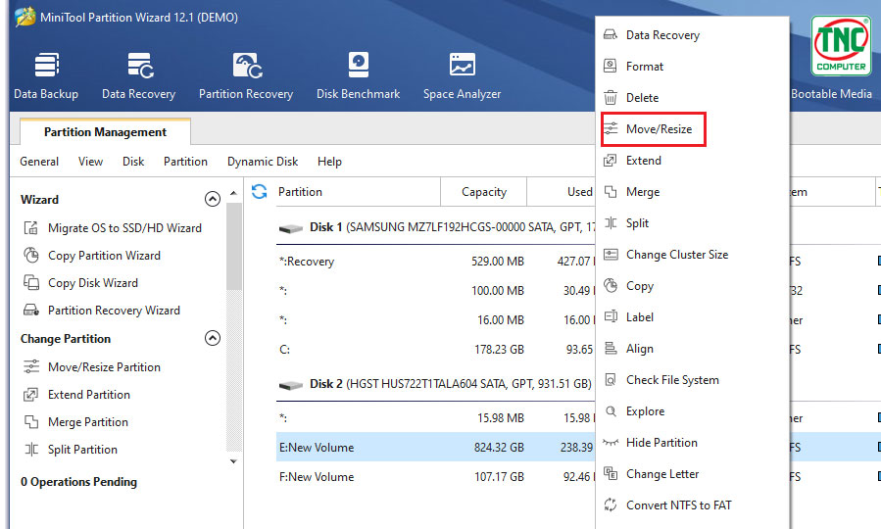Click the Split Partition sidebar icon
Viewport: 881px width, 529px height.
[x=31, y=450]
